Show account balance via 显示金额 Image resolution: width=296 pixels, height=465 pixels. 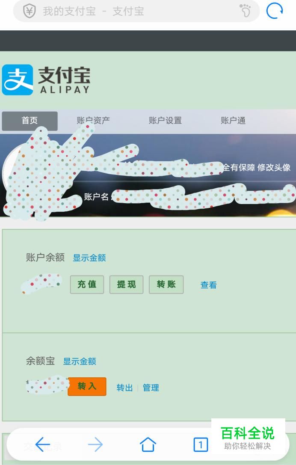(x=89, y=258)
